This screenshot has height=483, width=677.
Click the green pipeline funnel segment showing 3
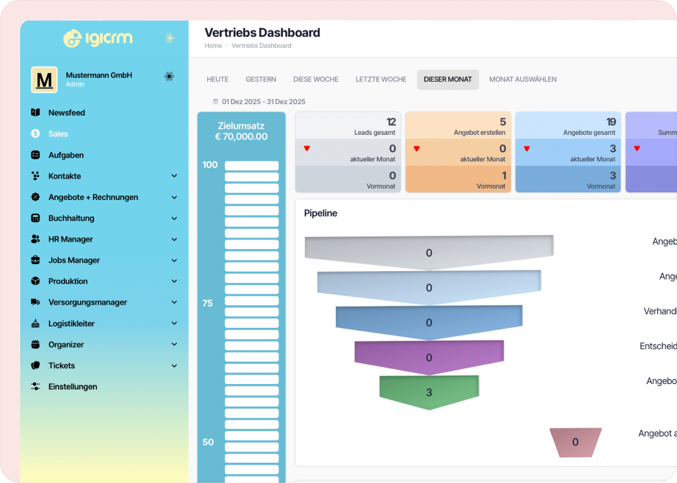click(x=429, y=392)
